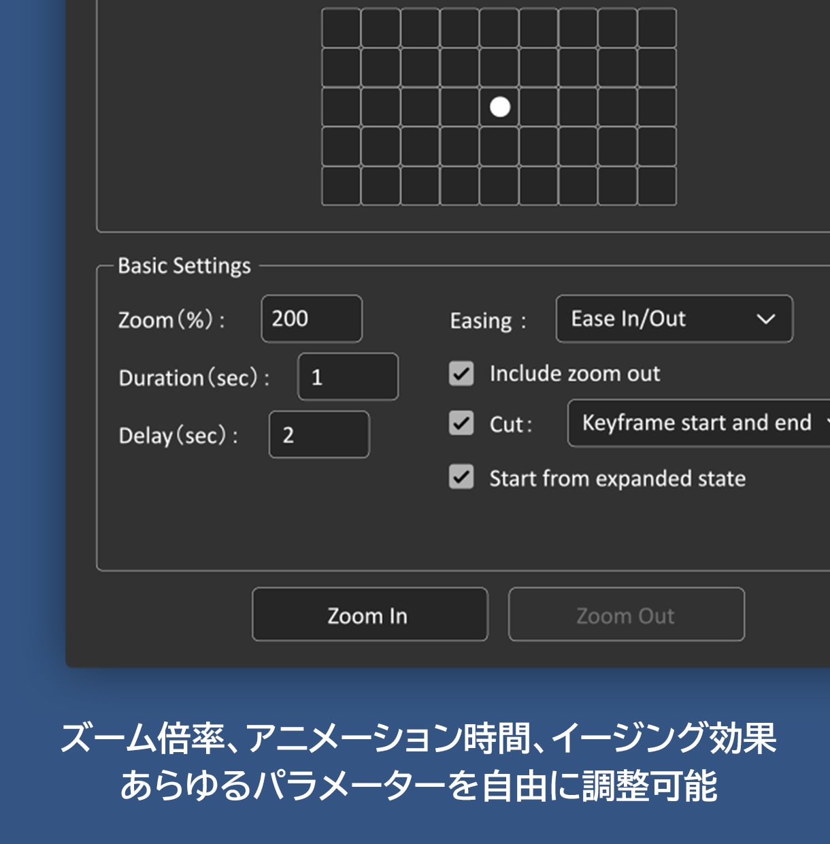Uncheck the Cut checkbox
Screen dimensions: 830x844
click(x=461, y=423)
